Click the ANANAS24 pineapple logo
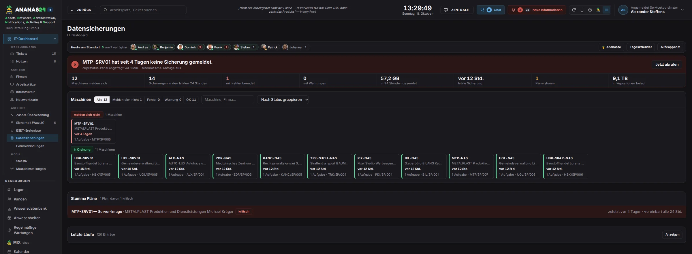Screen dimensions: 692x254 [x=9, y=10]
